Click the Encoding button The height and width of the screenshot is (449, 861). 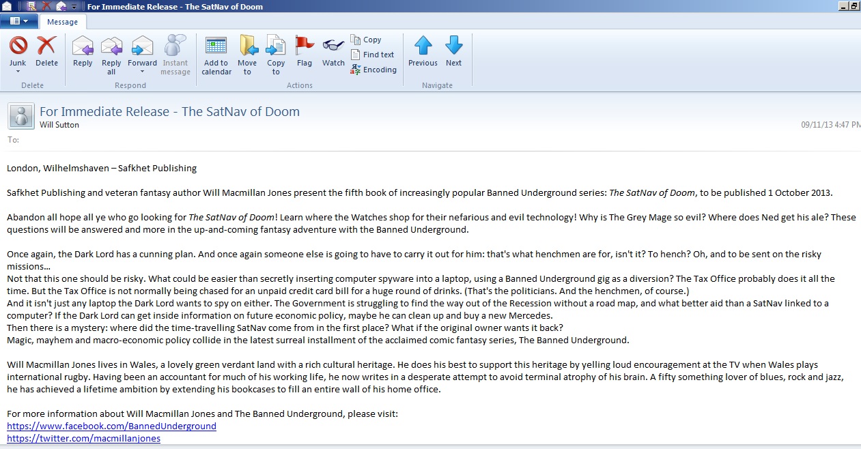click(x=373, y=70)
